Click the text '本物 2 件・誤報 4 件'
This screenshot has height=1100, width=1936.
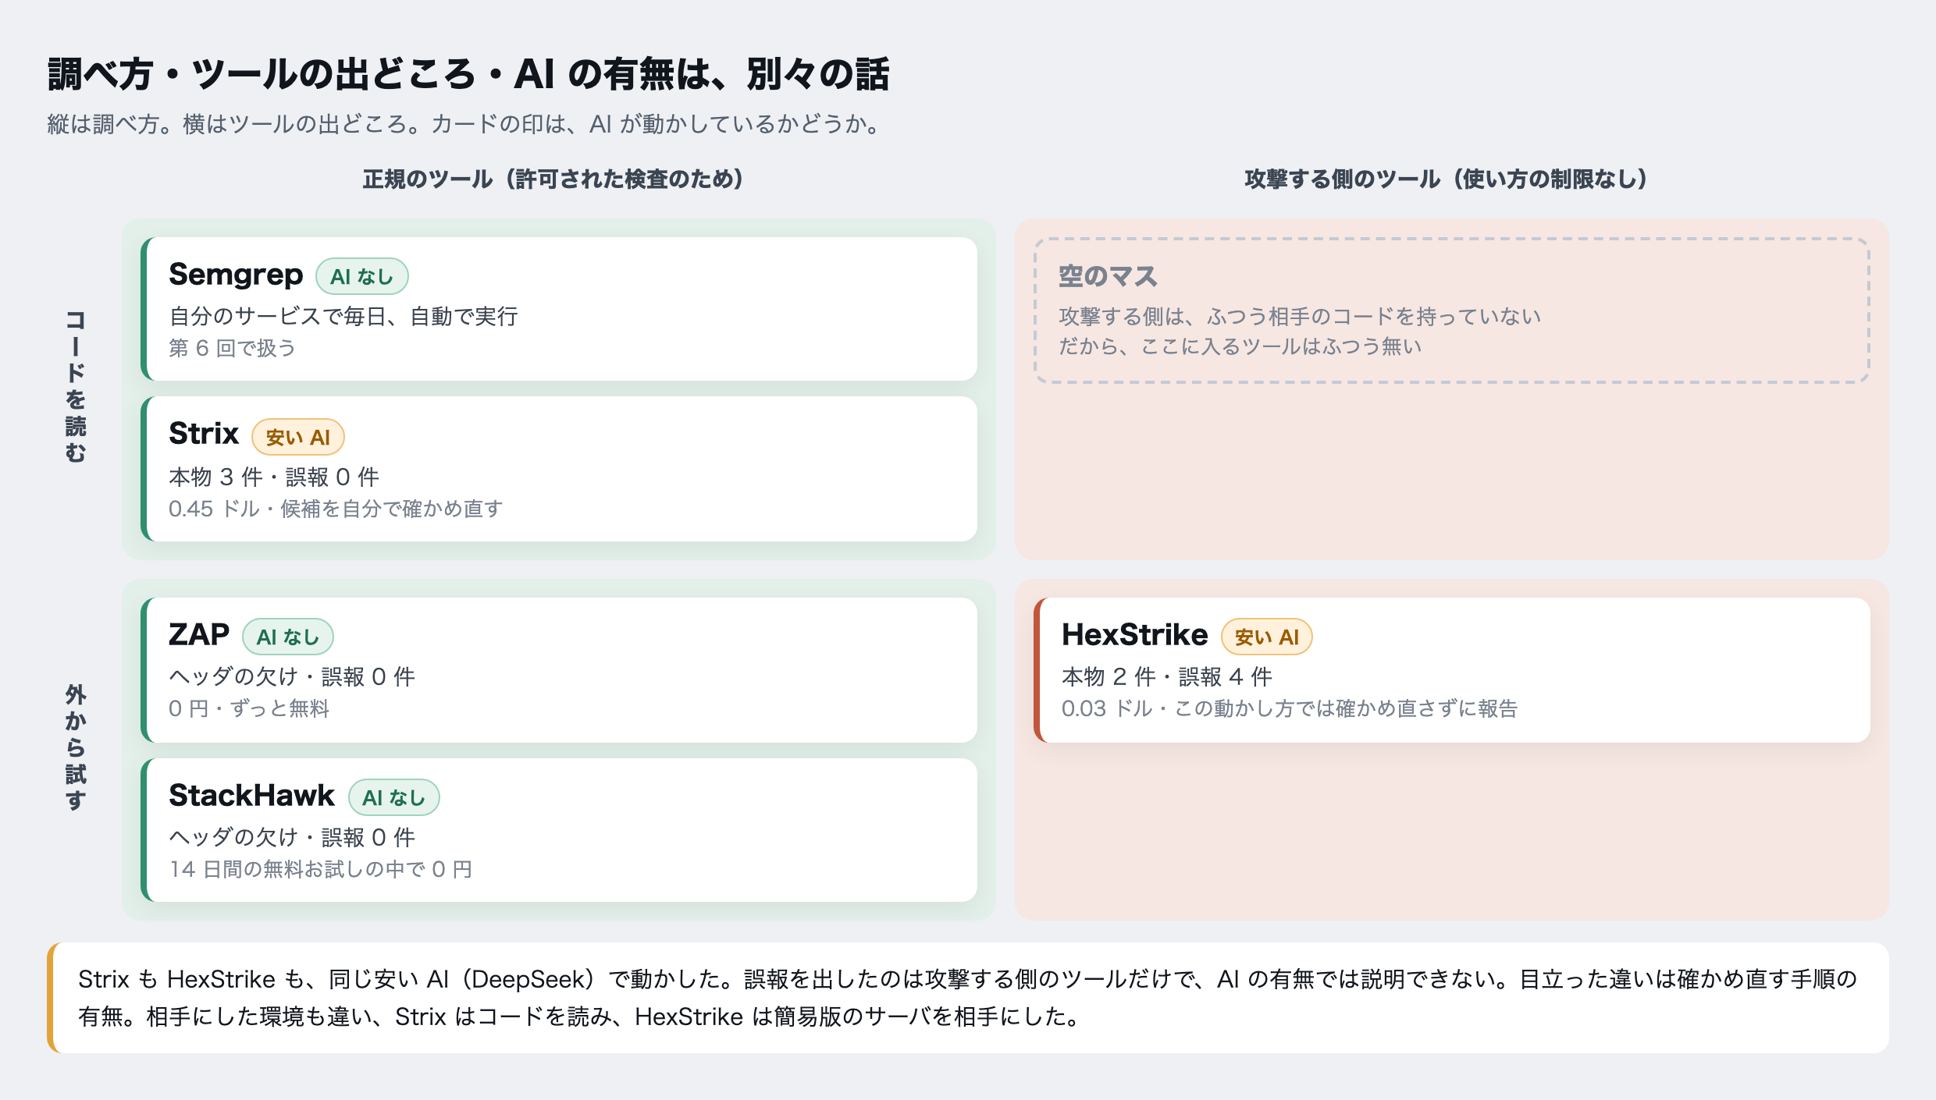1167,676
